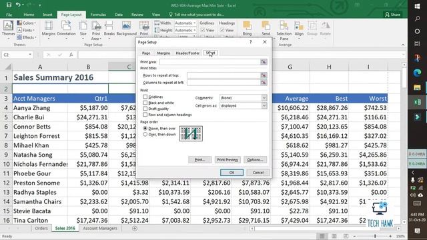Switch to the Page tab in dialog
Viewport: 427px width, 240px height.
click(146, 53)
